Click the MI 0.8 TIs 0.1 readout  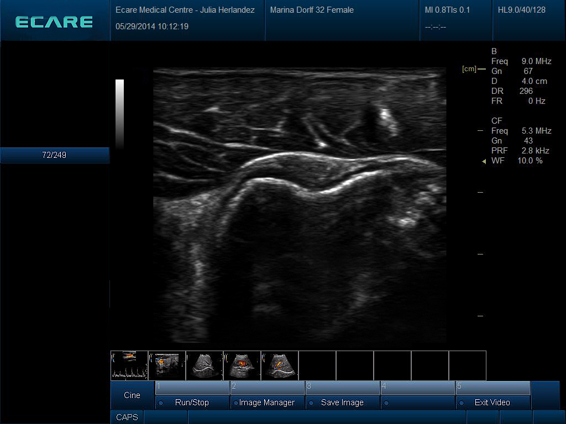447,10
